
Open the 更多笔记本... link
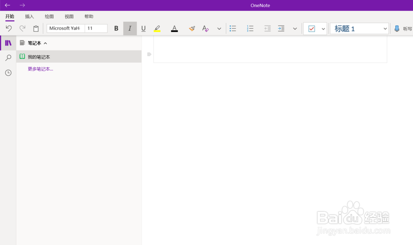(40, 69)
